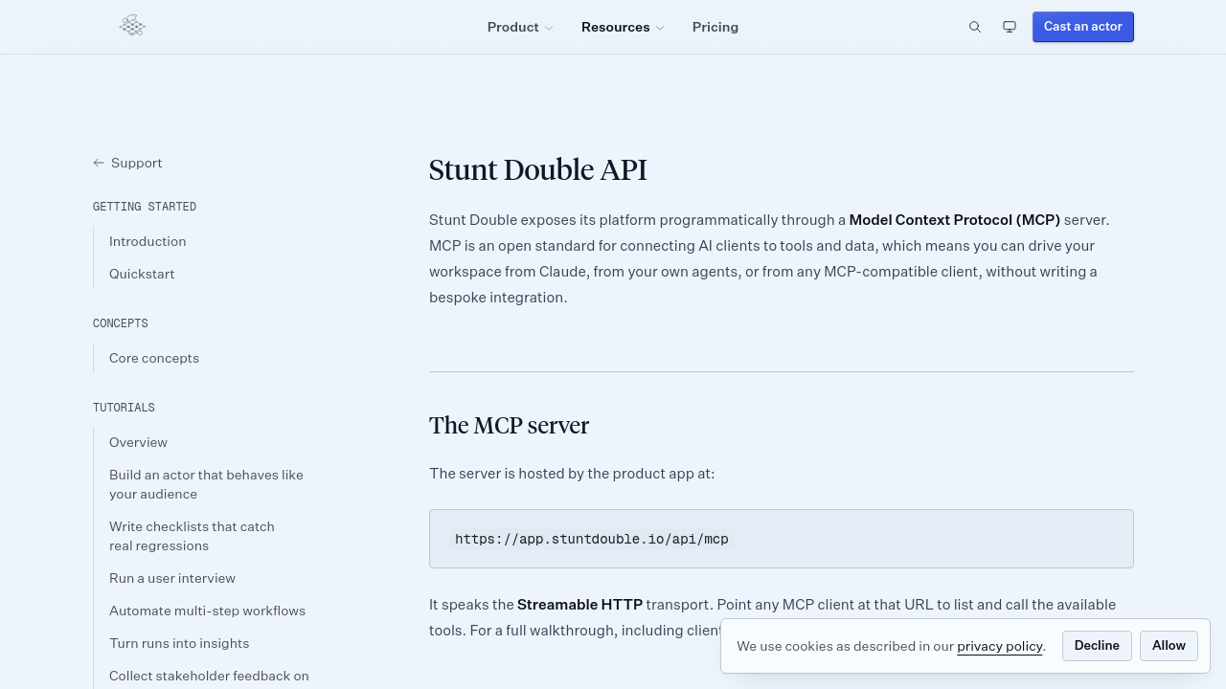Click the Model Context Protocol (MCP) bold text

(x=955, y=220)
